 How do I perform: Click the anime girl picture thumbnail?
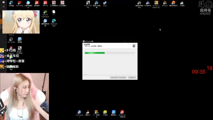click(x=21, y=22)
